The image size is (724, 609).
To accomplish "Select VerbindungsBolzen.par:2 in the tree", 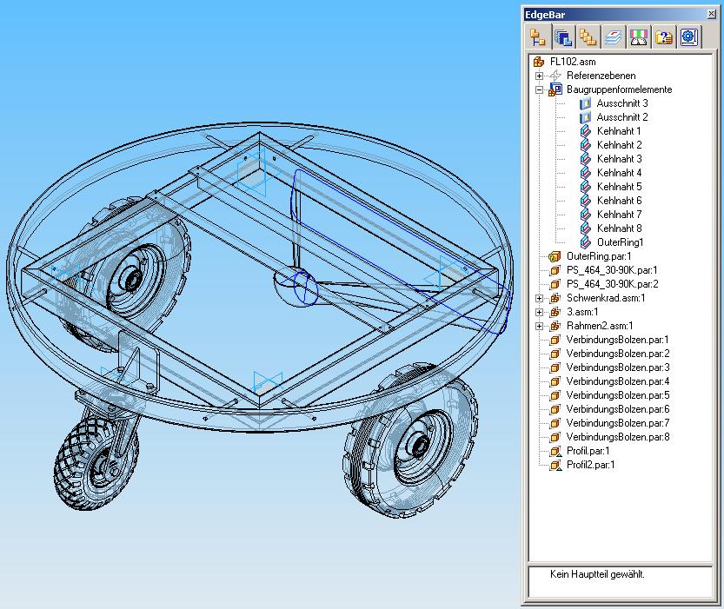I will pos(618,354).
